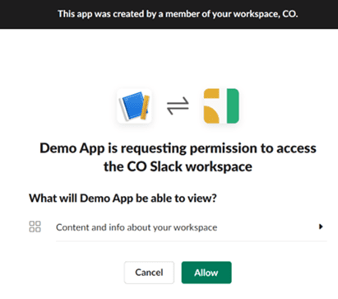Expand the workspace content permission arrow
The width and height of the screenshot is (338, 299).
click(x=321, y=227)
